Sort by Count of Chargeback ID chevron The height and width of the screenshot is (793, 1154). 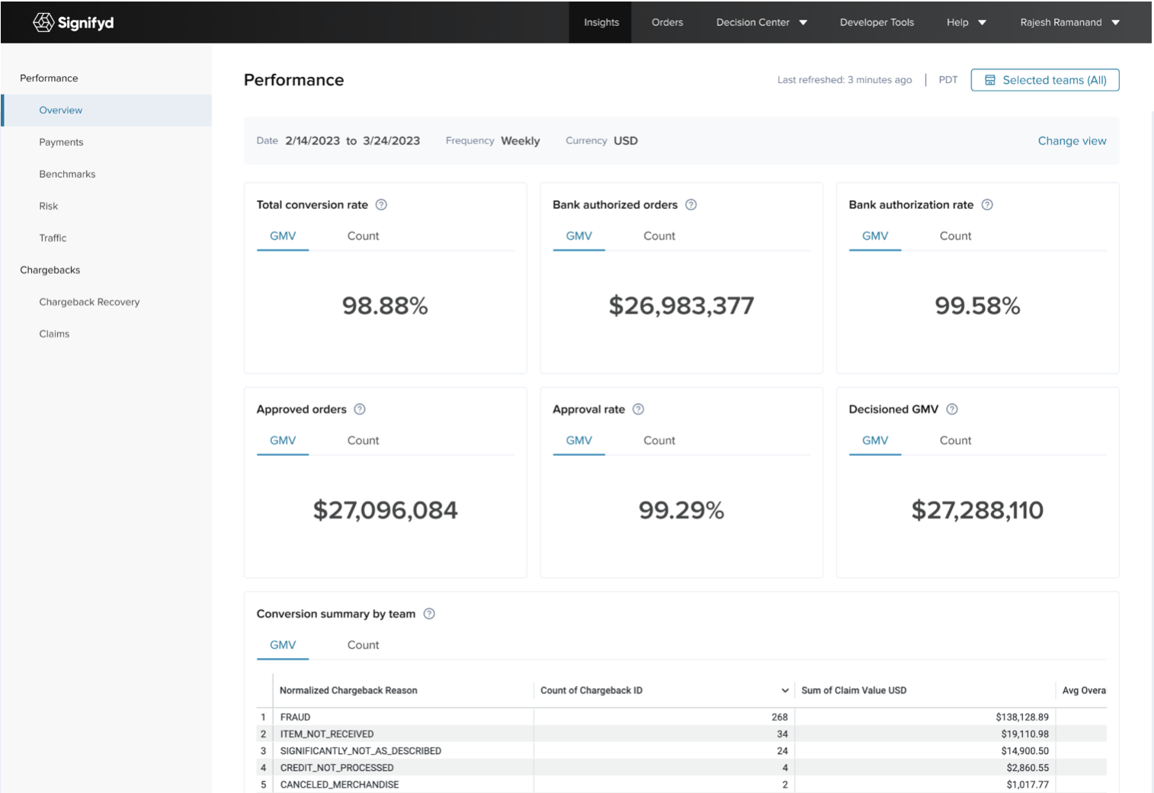point(785,690)
